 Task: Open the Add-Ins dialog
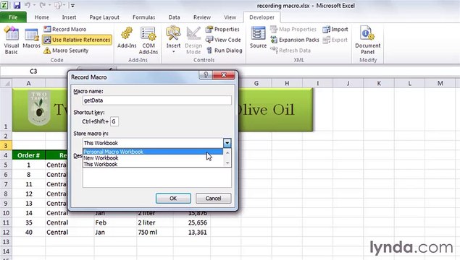pos(127,38)
